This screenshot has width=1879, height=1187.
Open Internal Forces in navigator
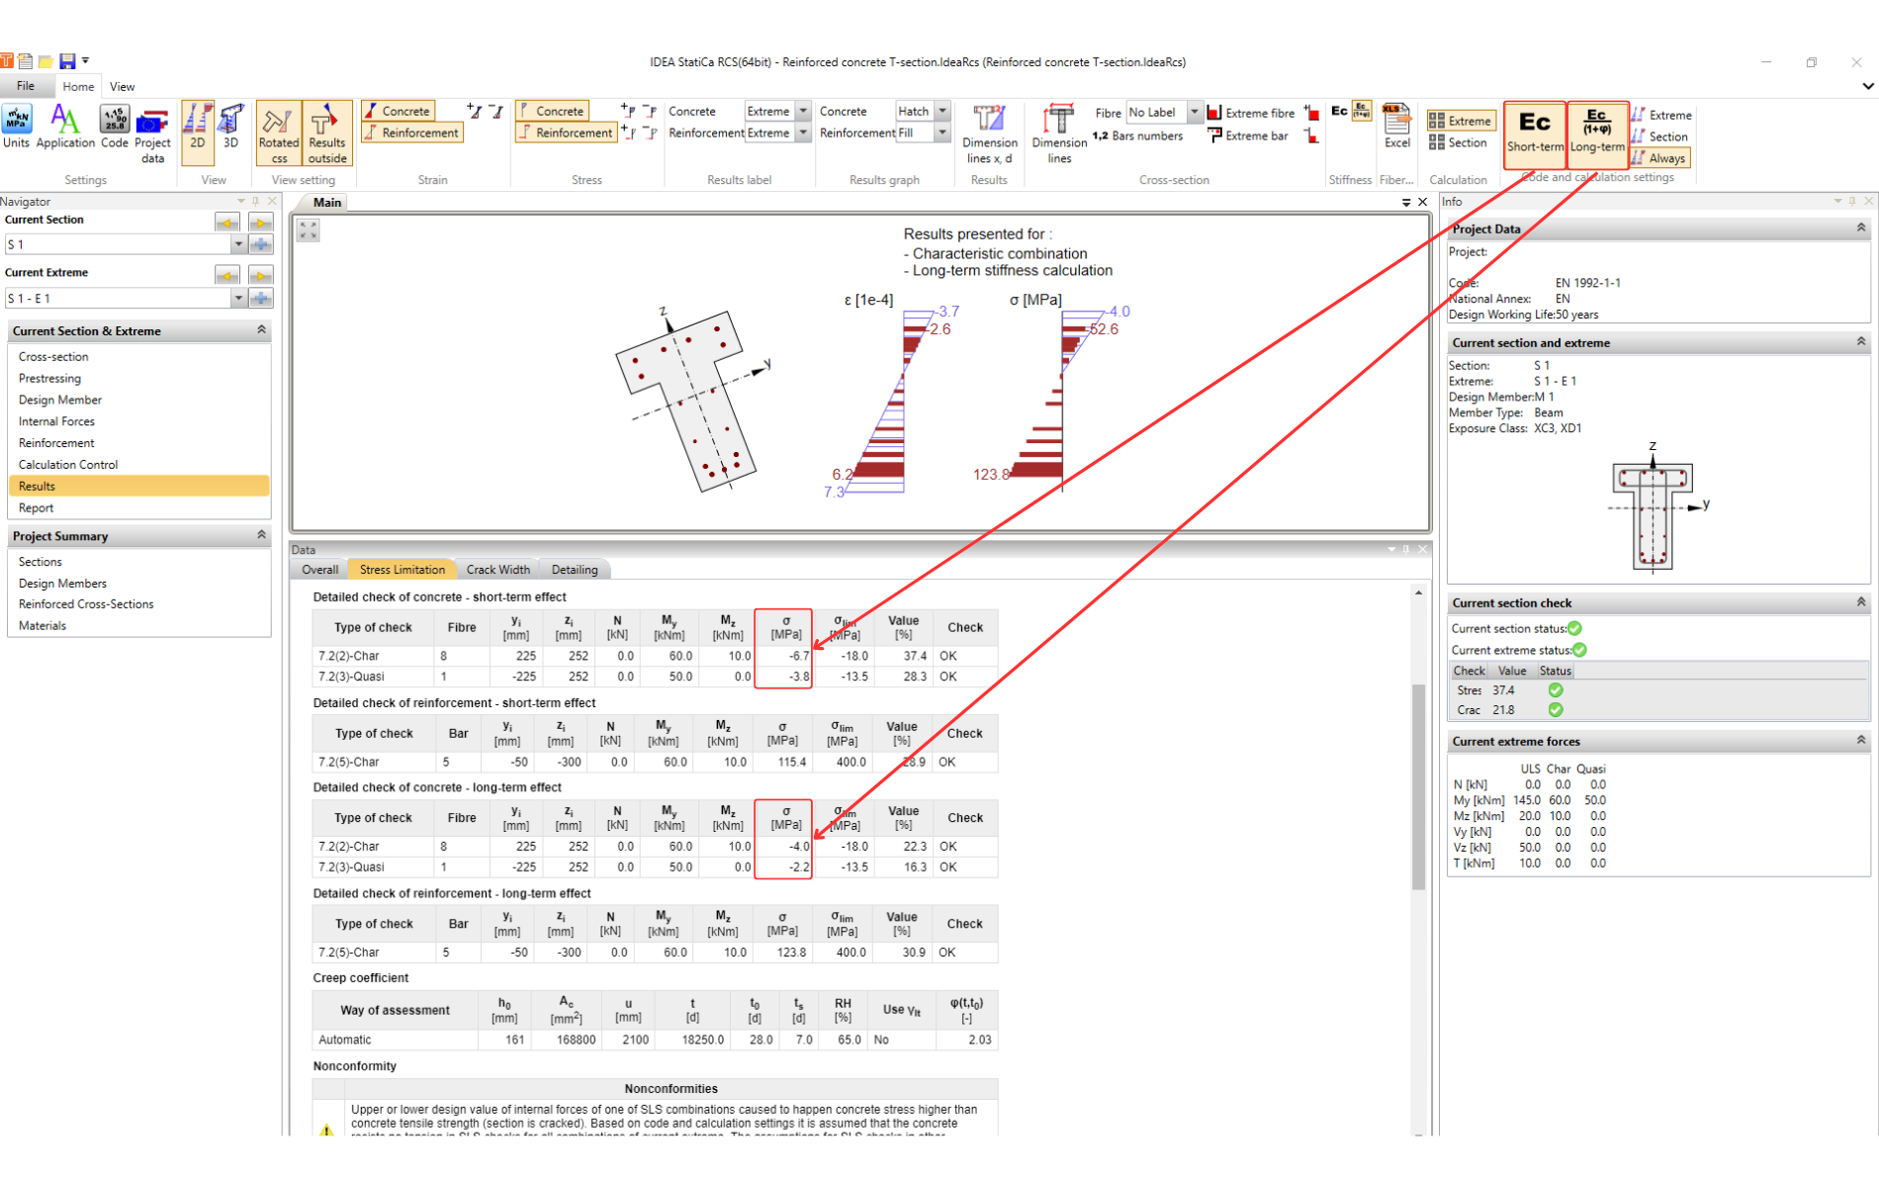point(56,421)
